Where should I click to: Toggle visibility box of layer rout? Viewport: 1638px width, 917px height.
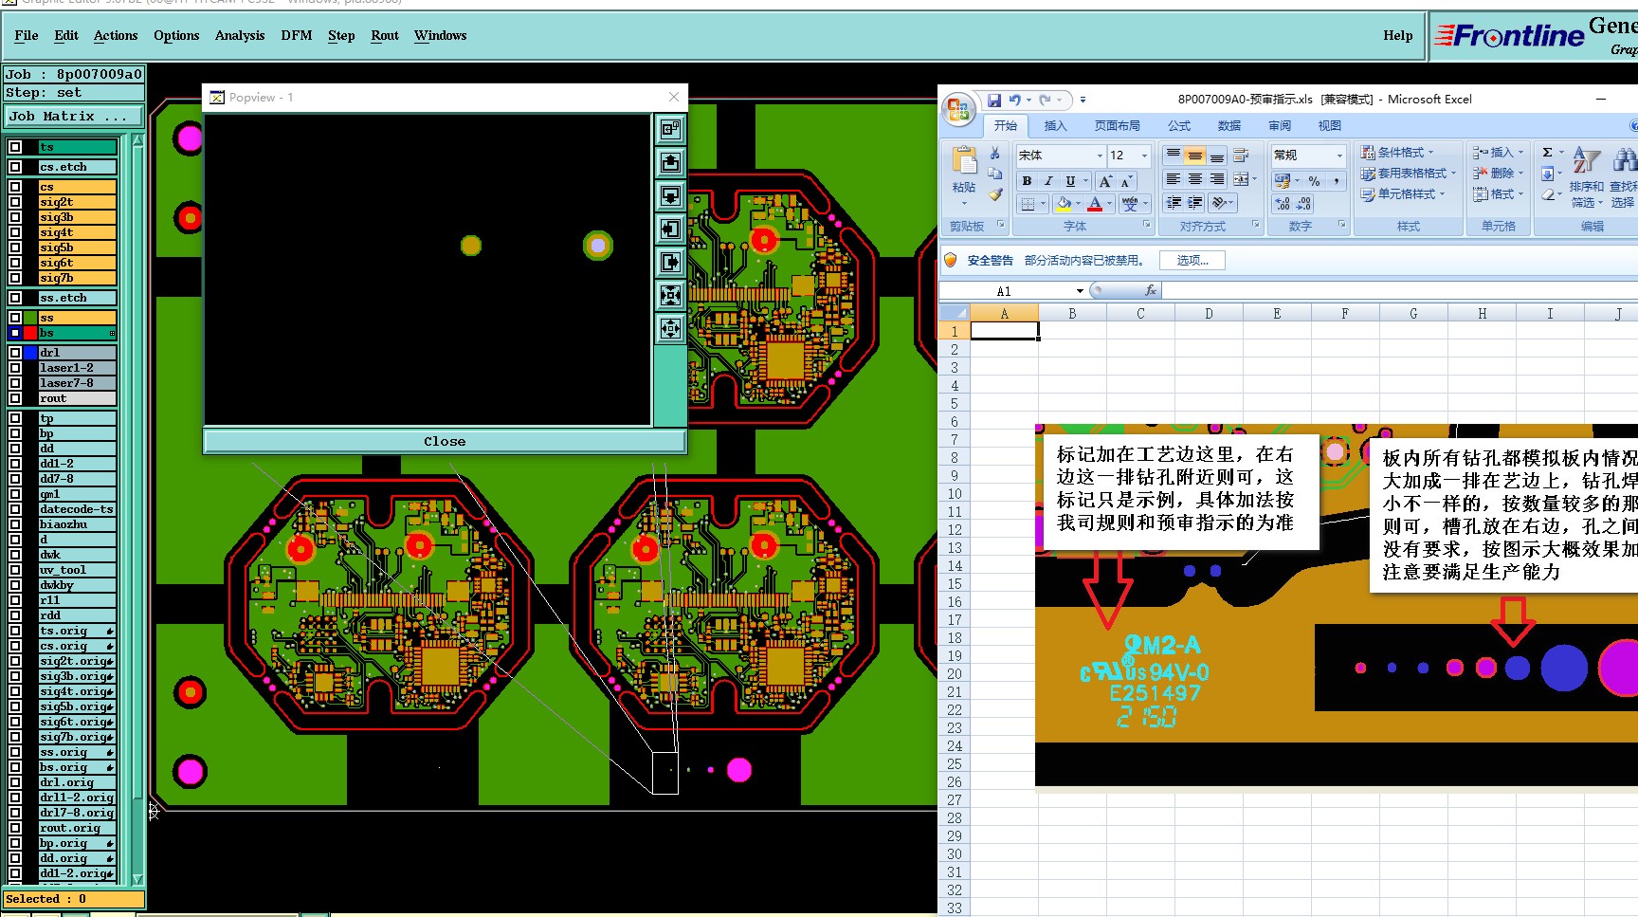(x=15, y=398)
